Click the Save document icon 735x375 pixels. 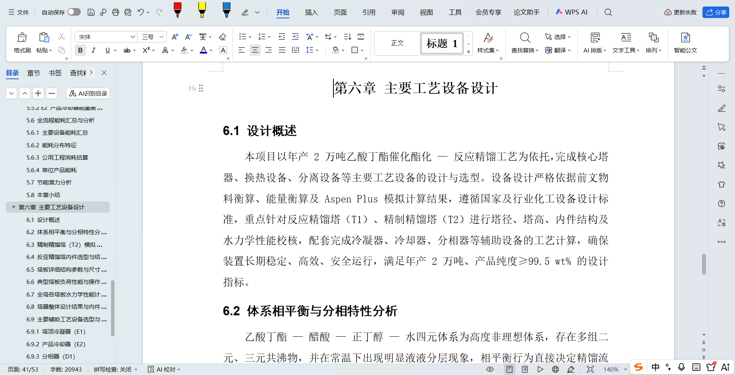[91, 12]
